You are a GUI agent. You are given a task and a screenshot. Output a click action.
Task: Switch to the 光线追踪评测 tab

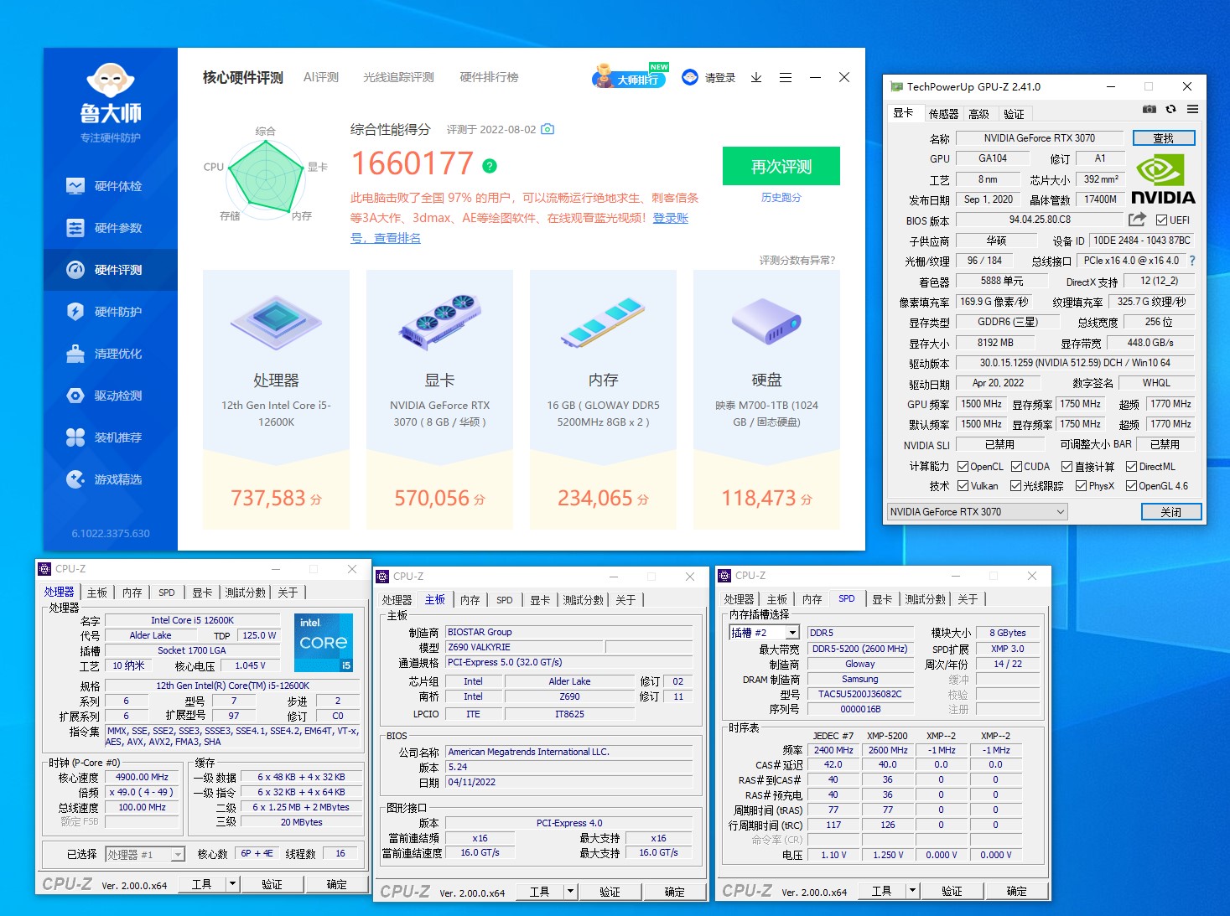(398, 77)
